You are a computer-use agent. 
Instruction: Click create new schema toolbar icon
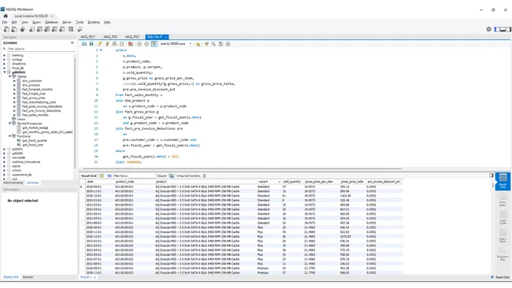[32, 29]
